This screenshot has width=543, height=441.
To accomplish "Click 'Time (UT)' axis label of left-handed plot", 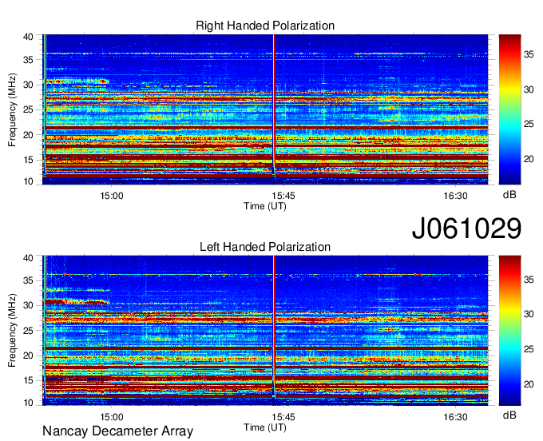I will tap(265, 427).
